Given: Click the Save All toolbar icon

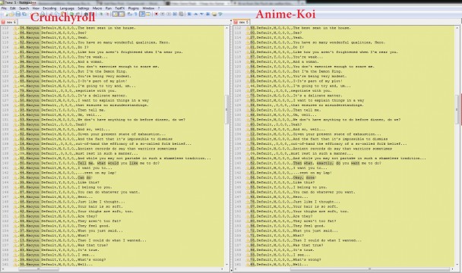Looking at the screenshot, I should (24, 14).
